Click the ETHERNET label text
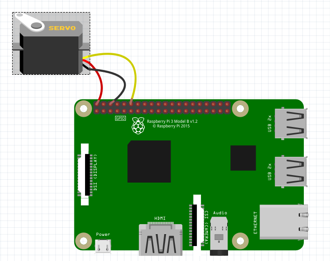Viewport: 330px width, 261px height. click(255, 223)
